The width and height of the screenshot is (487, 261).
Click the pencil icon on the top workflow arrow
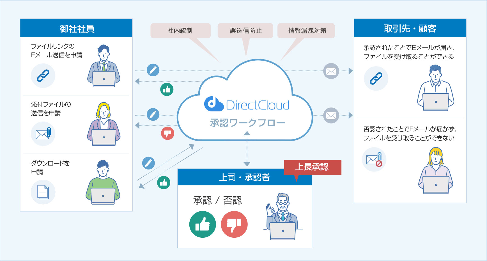pyautogui.click(x=153, y=70)
